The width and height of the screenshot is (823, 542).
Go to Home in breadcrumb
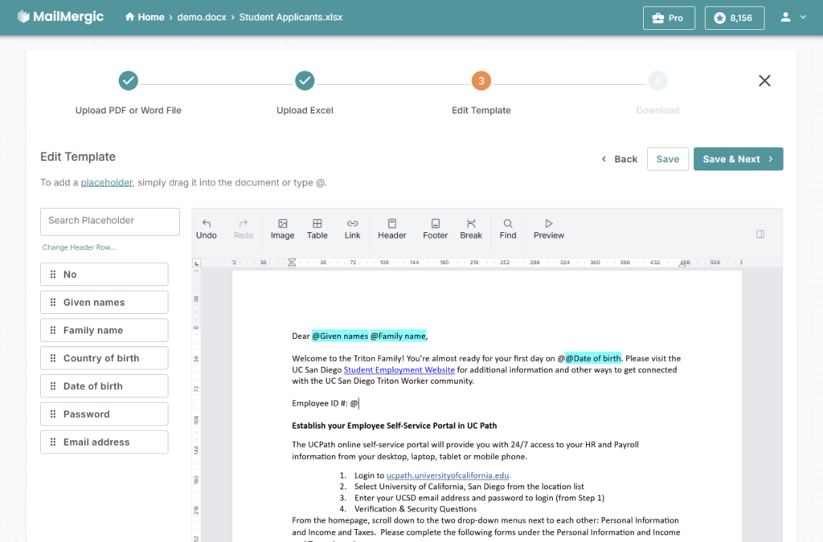[x=145, y=18]
